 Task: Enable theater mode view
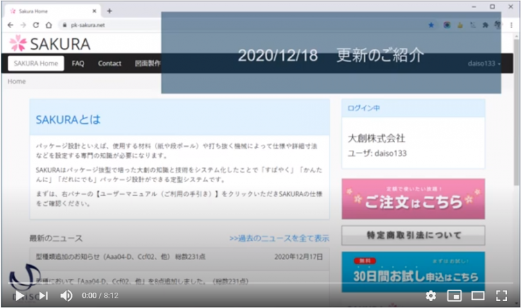tap(478, 295)
